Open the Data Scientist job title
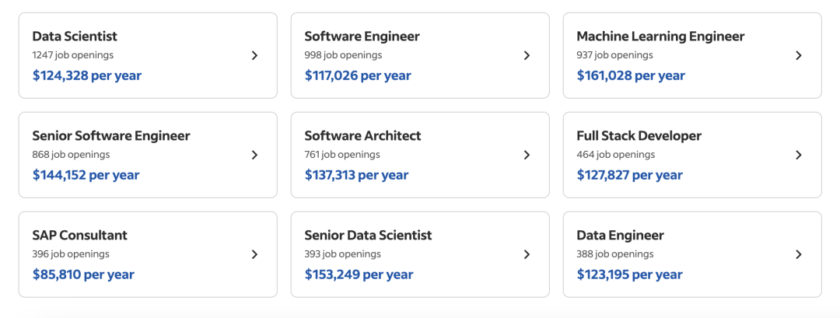The width and height of the screenshot is (840, 318). pos(75,37)
